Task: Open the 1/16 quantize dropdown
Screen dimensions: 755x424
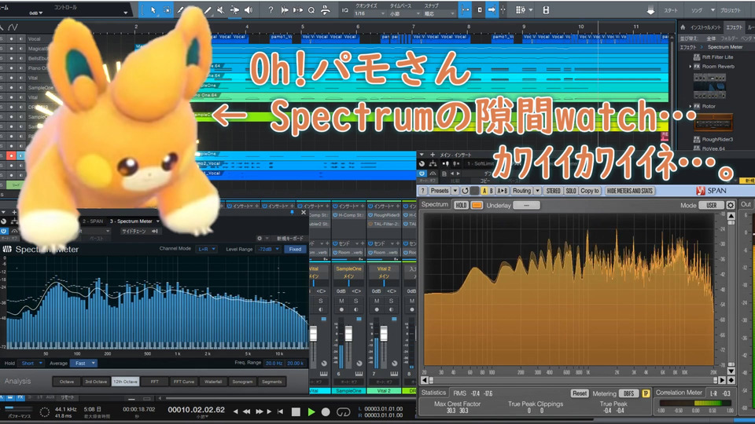Action: coord(370,14)
